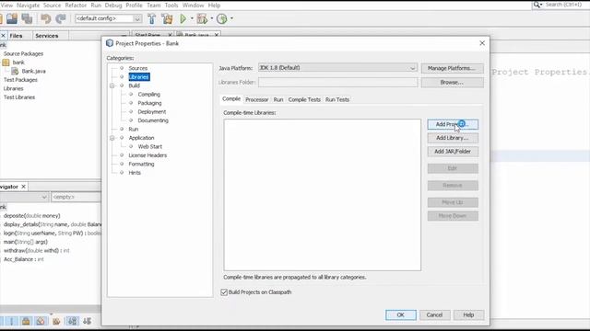Click the Save All toolbar icon
Screen dimensions: 590x331
coord(27,18)
